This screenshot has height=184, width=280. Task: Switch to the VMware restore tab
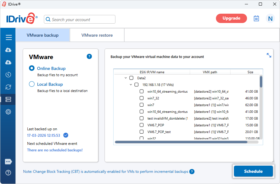97,35
